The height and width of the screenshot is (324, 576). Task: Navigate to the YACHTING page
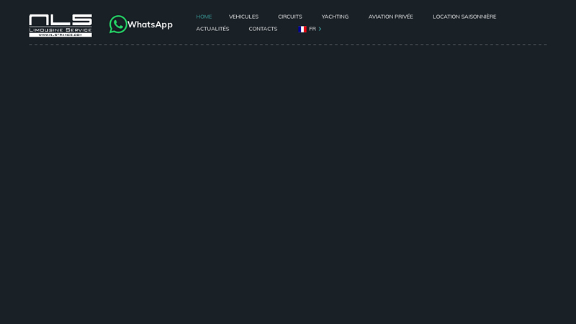335,17
